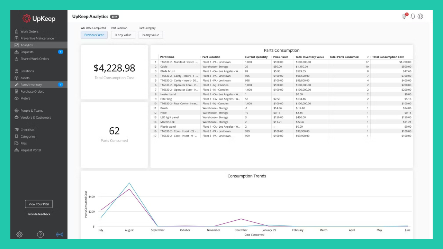Screen dimensions: 443x249
Task: Open the settings gear at bottom left
Action: click(19, 234)
